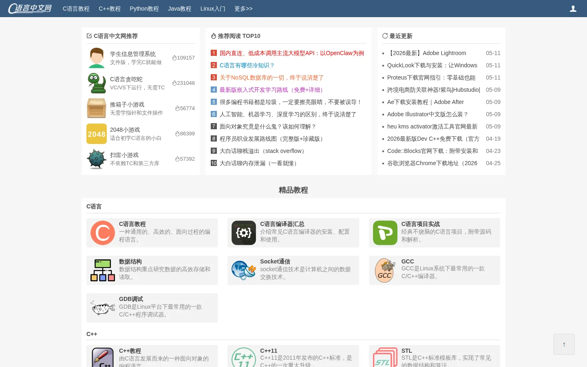The width and height of the screenshot is (587, 367).
Task: Open the Code::Blocks官网下载 update link
Action: click(x=433, y=151)
